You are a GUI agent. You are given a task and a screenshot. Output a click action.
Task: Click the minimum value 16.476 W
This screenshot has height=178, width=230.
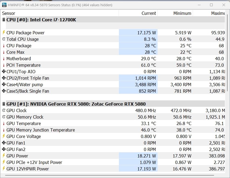coord(182,169)
